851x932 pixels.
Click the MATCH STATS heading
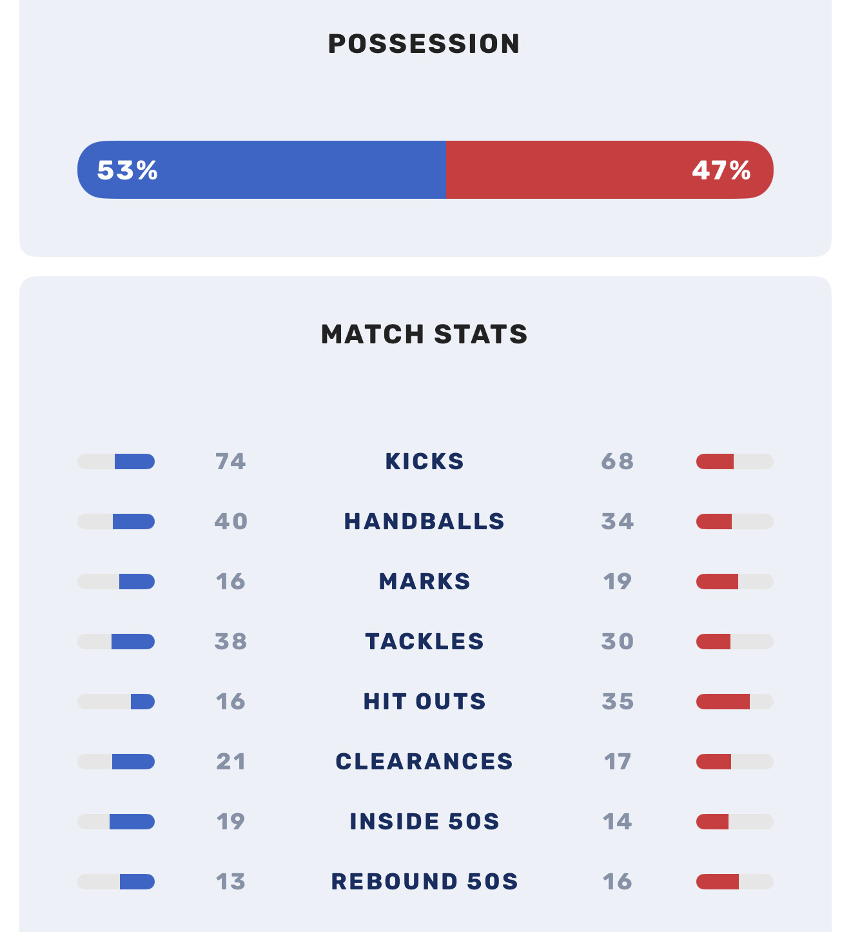(x=424, y=334)
